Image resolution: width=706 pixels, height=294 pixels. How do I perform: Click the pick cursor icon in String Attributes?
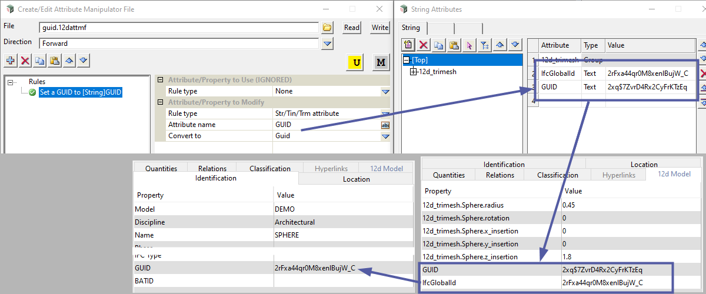[x=469, y=45]
